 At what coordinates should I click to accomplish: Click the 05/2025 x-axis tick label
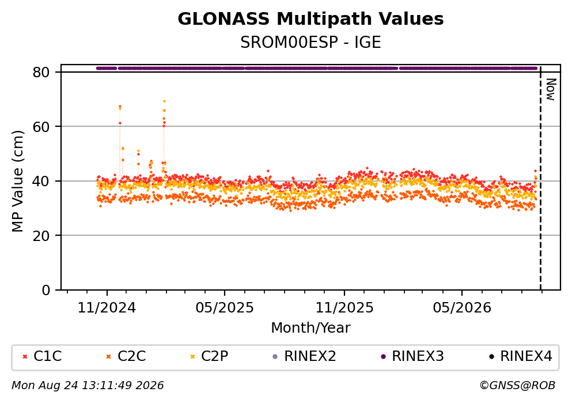224,308
